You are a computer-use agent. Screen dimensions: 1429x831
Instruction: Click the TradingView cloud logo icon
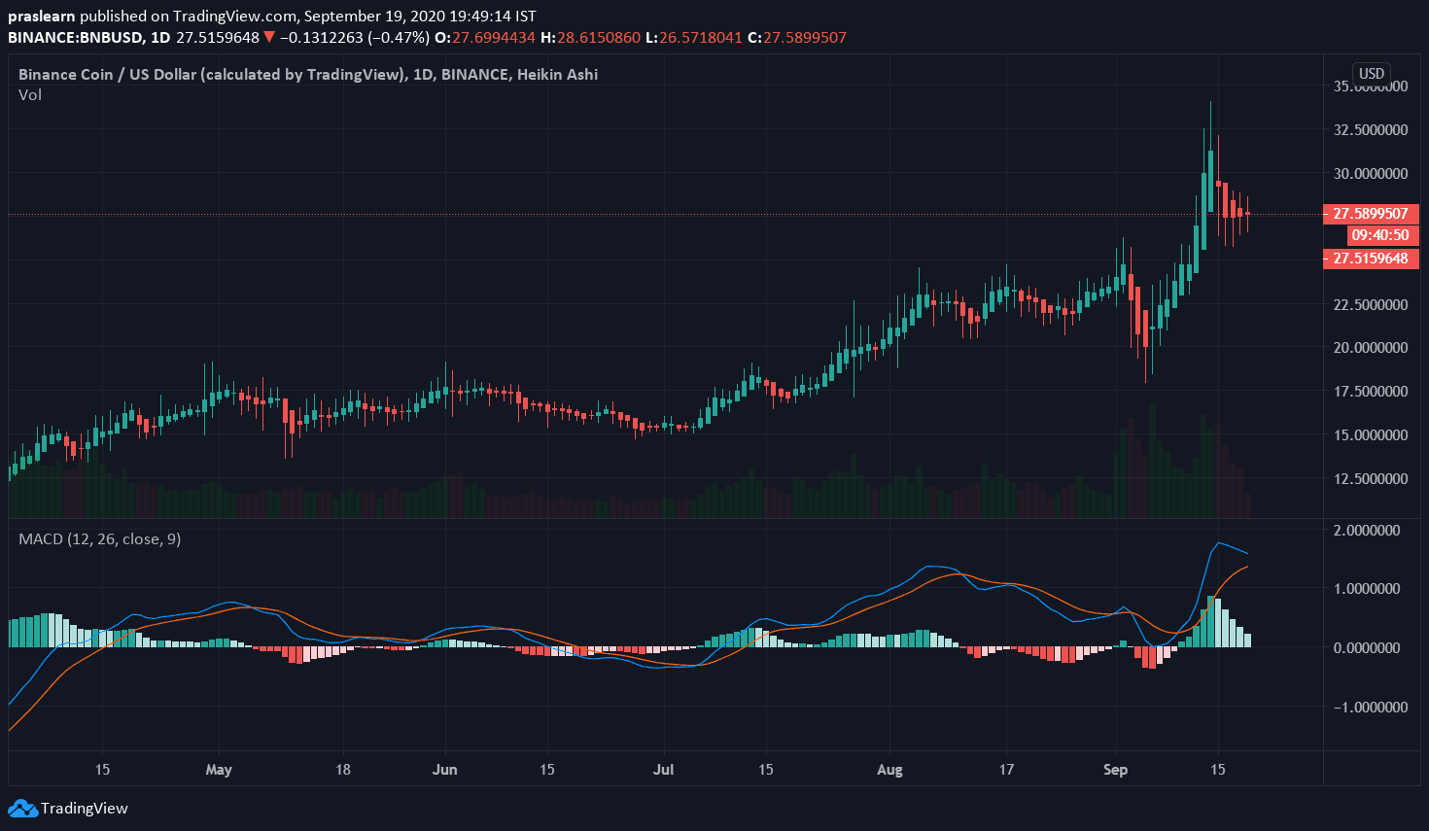(22, 808)
